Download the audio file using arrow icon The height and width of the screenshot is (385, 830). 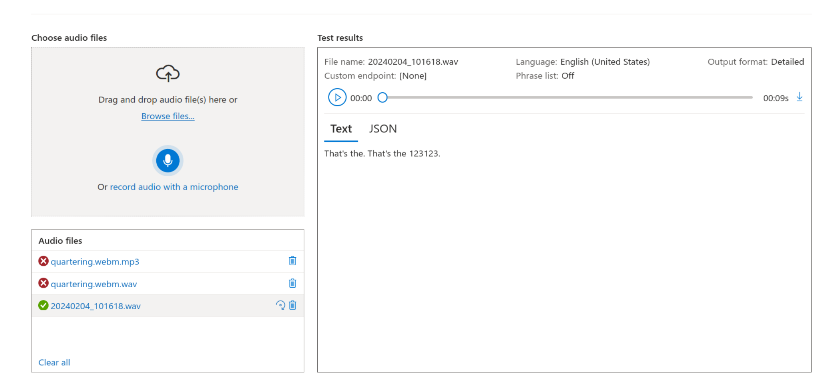tap(799, 97)
